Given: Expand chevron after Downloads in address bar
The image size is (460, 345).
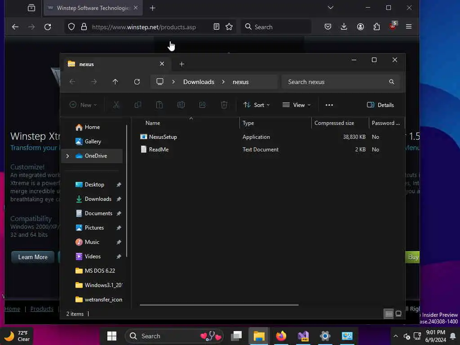Looking at the screenshot, I should click(223, 82).
